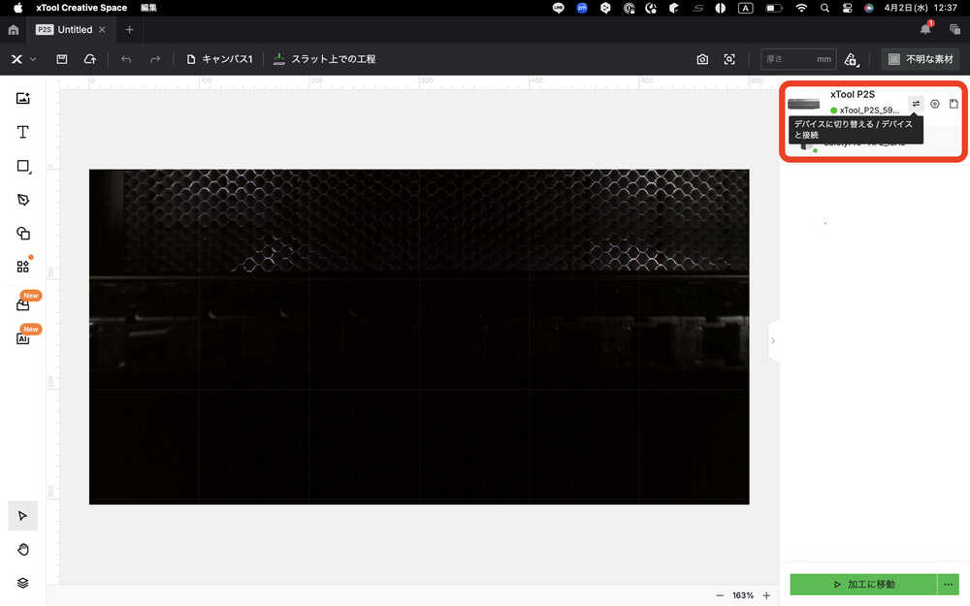Open the AI tool in the sidebar
970x606 pixels.
pos(23,338)
